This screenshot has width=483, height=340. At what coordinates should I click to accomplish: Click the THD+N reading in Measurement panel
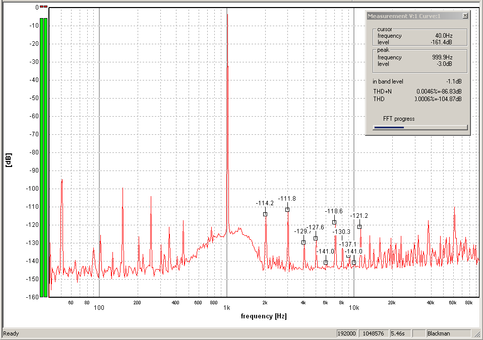point(438,92)
